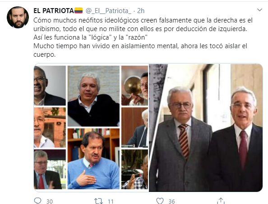Click the like count 36
The image size is (268, 204).
(171, 201)
